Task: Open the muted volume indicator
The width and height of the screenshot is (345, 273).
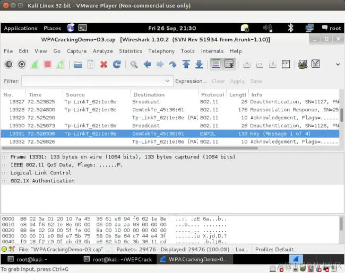Action: coord(268,28)
